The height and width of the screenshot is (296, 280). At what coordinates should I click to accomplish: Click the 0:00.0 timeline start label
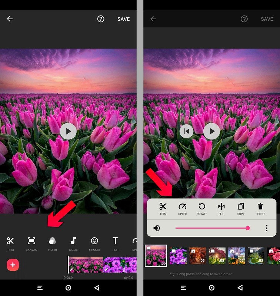tap(68, 278)
